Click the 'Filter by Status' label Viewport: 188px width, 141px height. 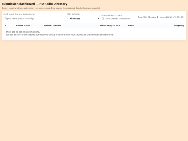pyautogui.click(x=73, y=14)
